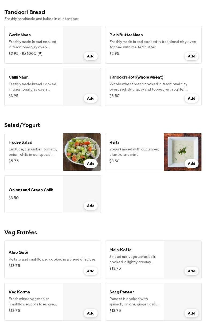Add House Salad to the order
Image resolution: width=206 pixels, height=322 pixels.
(x=90, y=164)
